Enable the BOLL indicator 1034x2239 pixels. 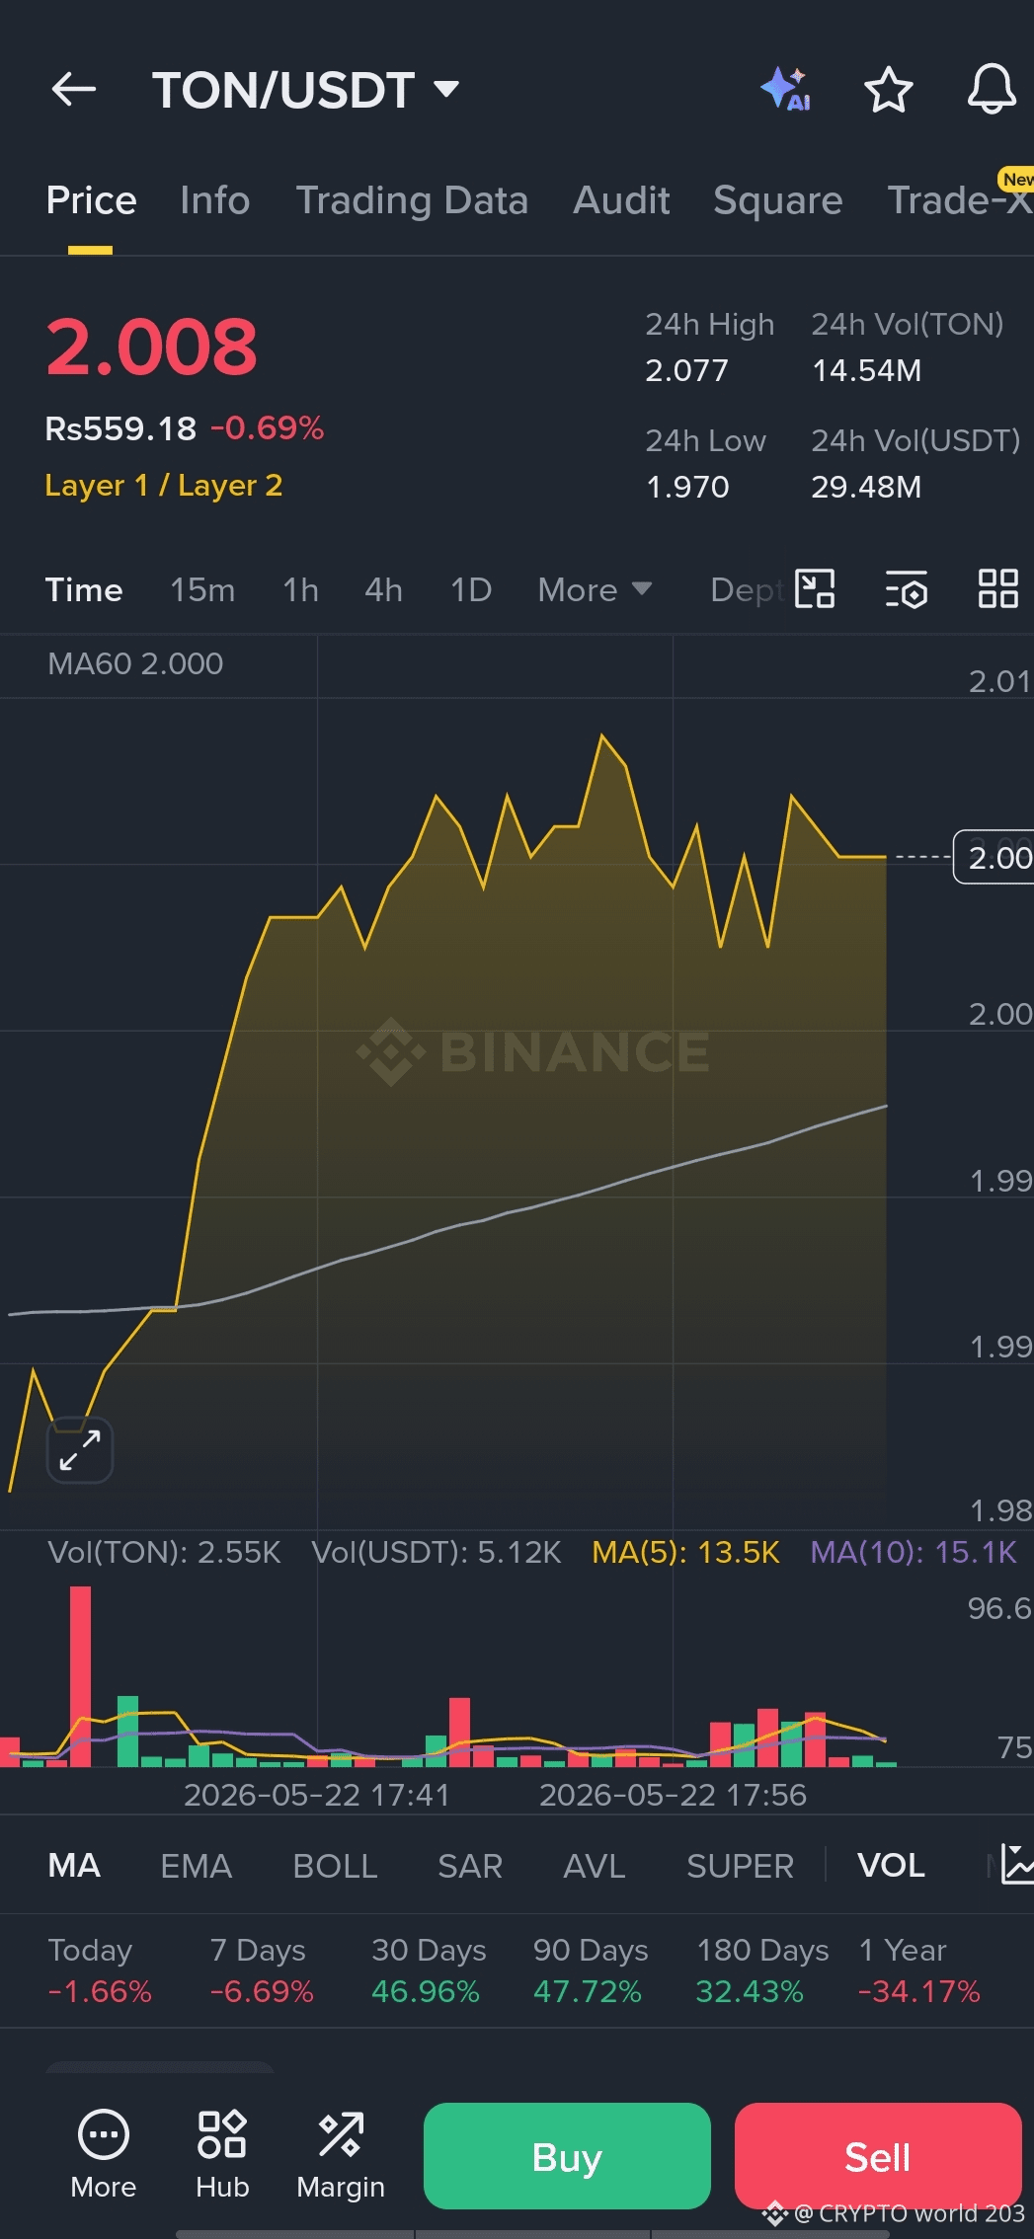(335, 1866)
